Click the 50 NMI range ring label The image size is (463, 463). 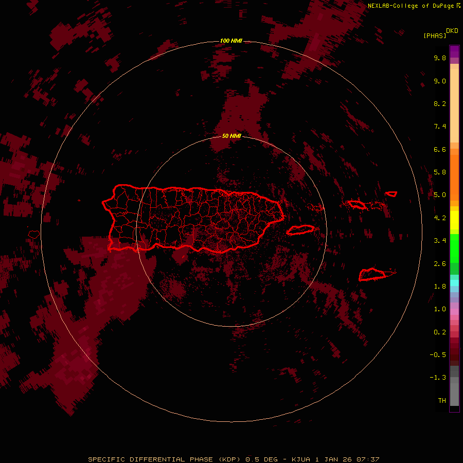point(232,136)
